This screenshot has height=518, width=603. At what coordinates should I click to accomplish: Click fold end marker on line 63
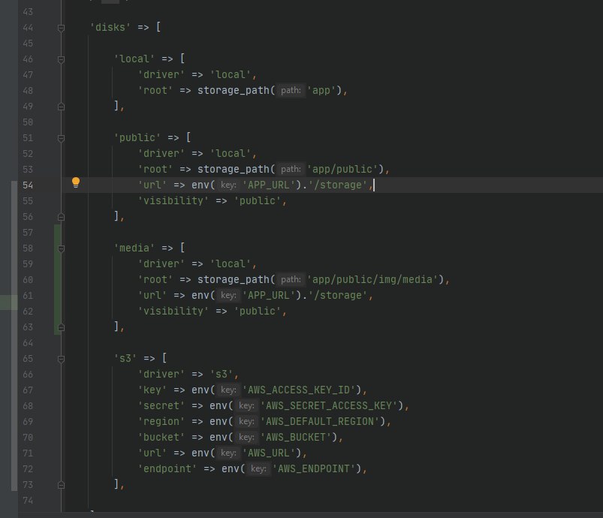point(61,327)
